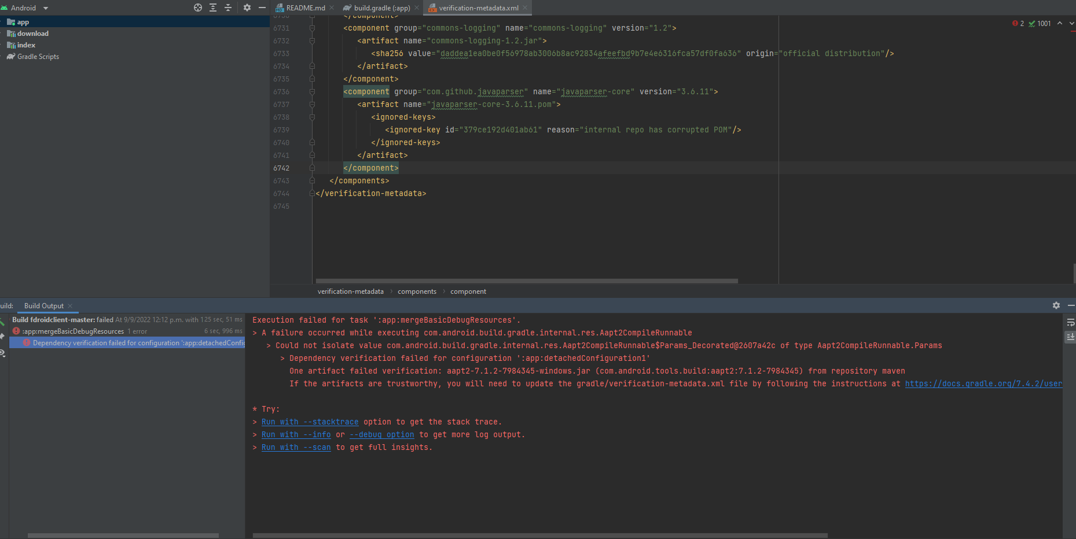Open the Android project view dropdown
This screenshot has width=1076, height=539.
tap(46, 8)
